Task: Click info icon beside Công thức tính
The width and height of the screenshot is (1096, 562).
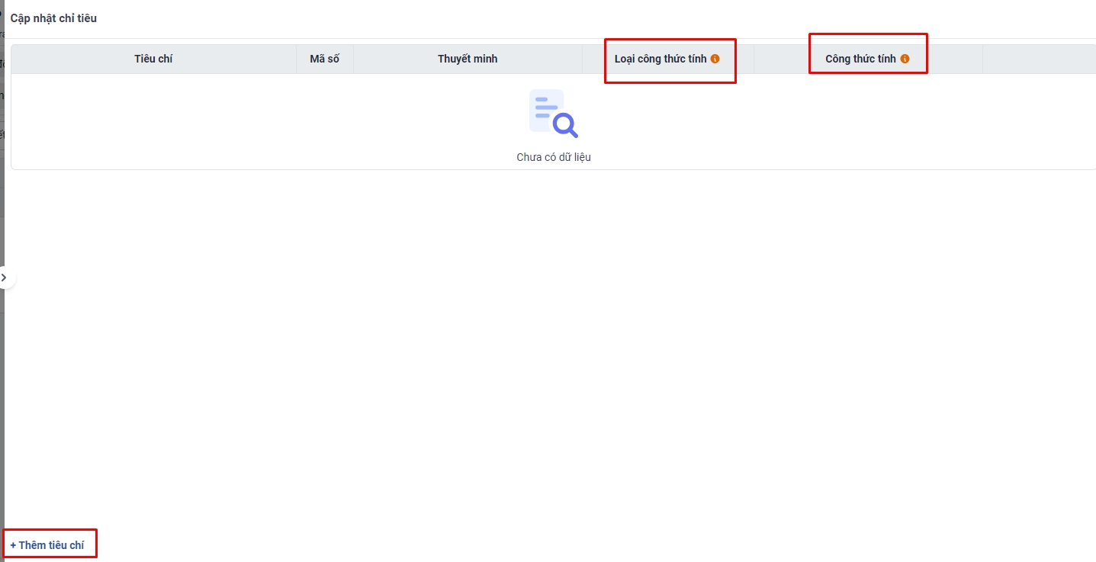Action: click(x=905, y=59)
